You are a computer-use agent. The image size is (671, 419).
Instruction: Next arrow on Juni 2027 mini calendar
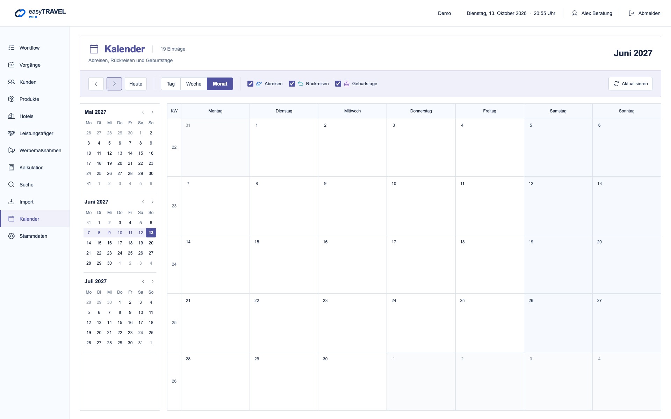tap(152, 202)
